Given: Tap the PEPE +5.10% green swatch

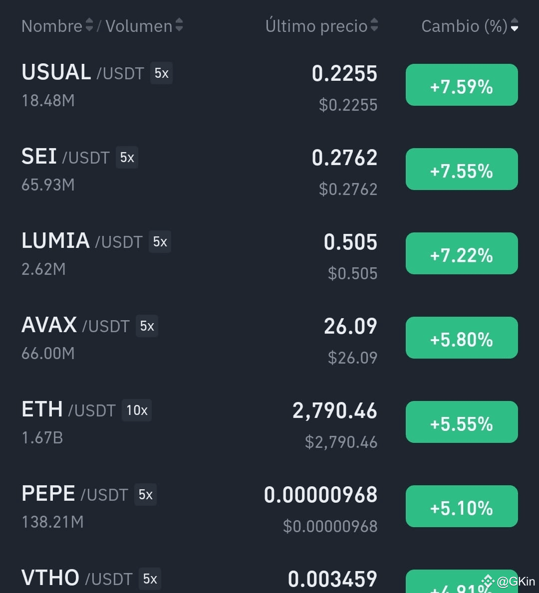Looking at the screenshot, I should [462, 506].
